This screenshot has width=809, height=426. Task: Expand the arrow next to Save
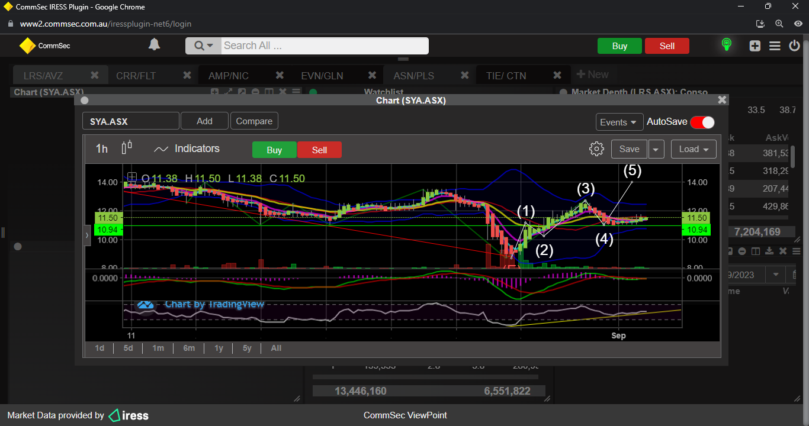pos(656,150)
